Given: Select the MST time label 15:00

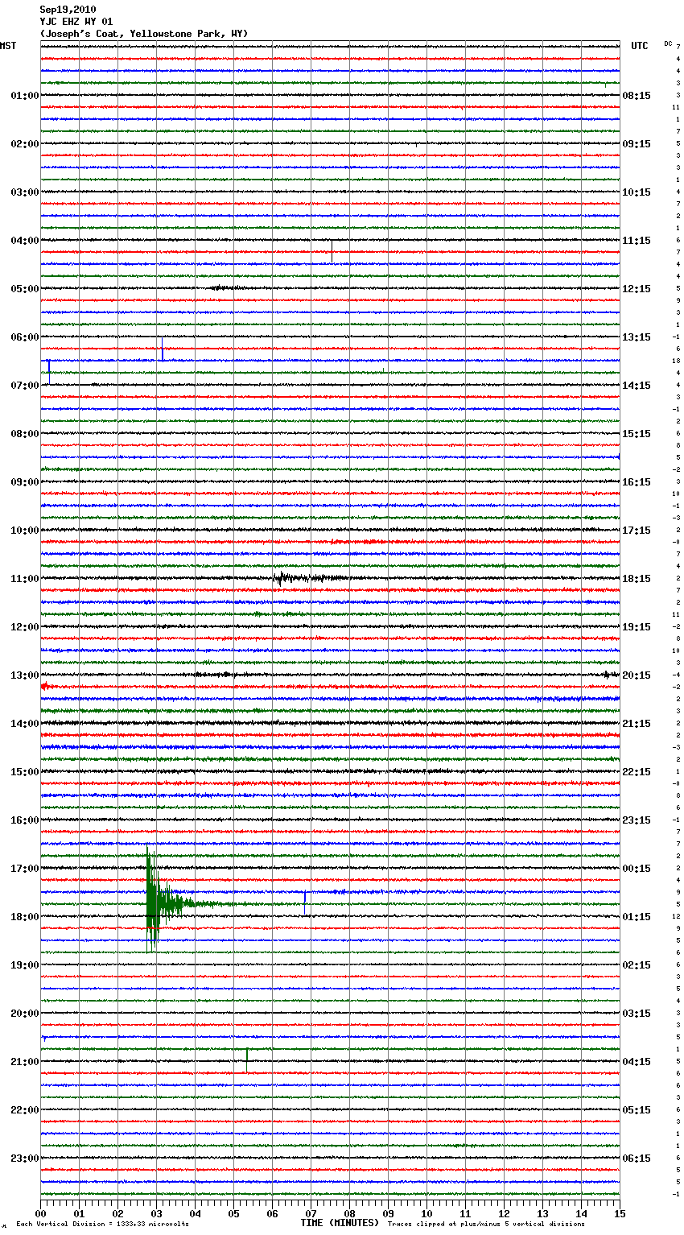Looking at the screenshot, I should coord(25,772).
